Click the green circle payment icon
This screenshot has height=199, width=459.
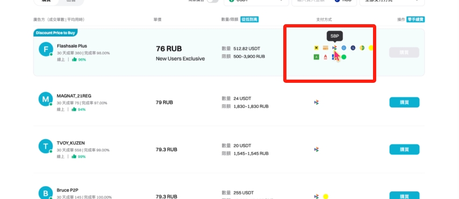[x=343, y=57]
